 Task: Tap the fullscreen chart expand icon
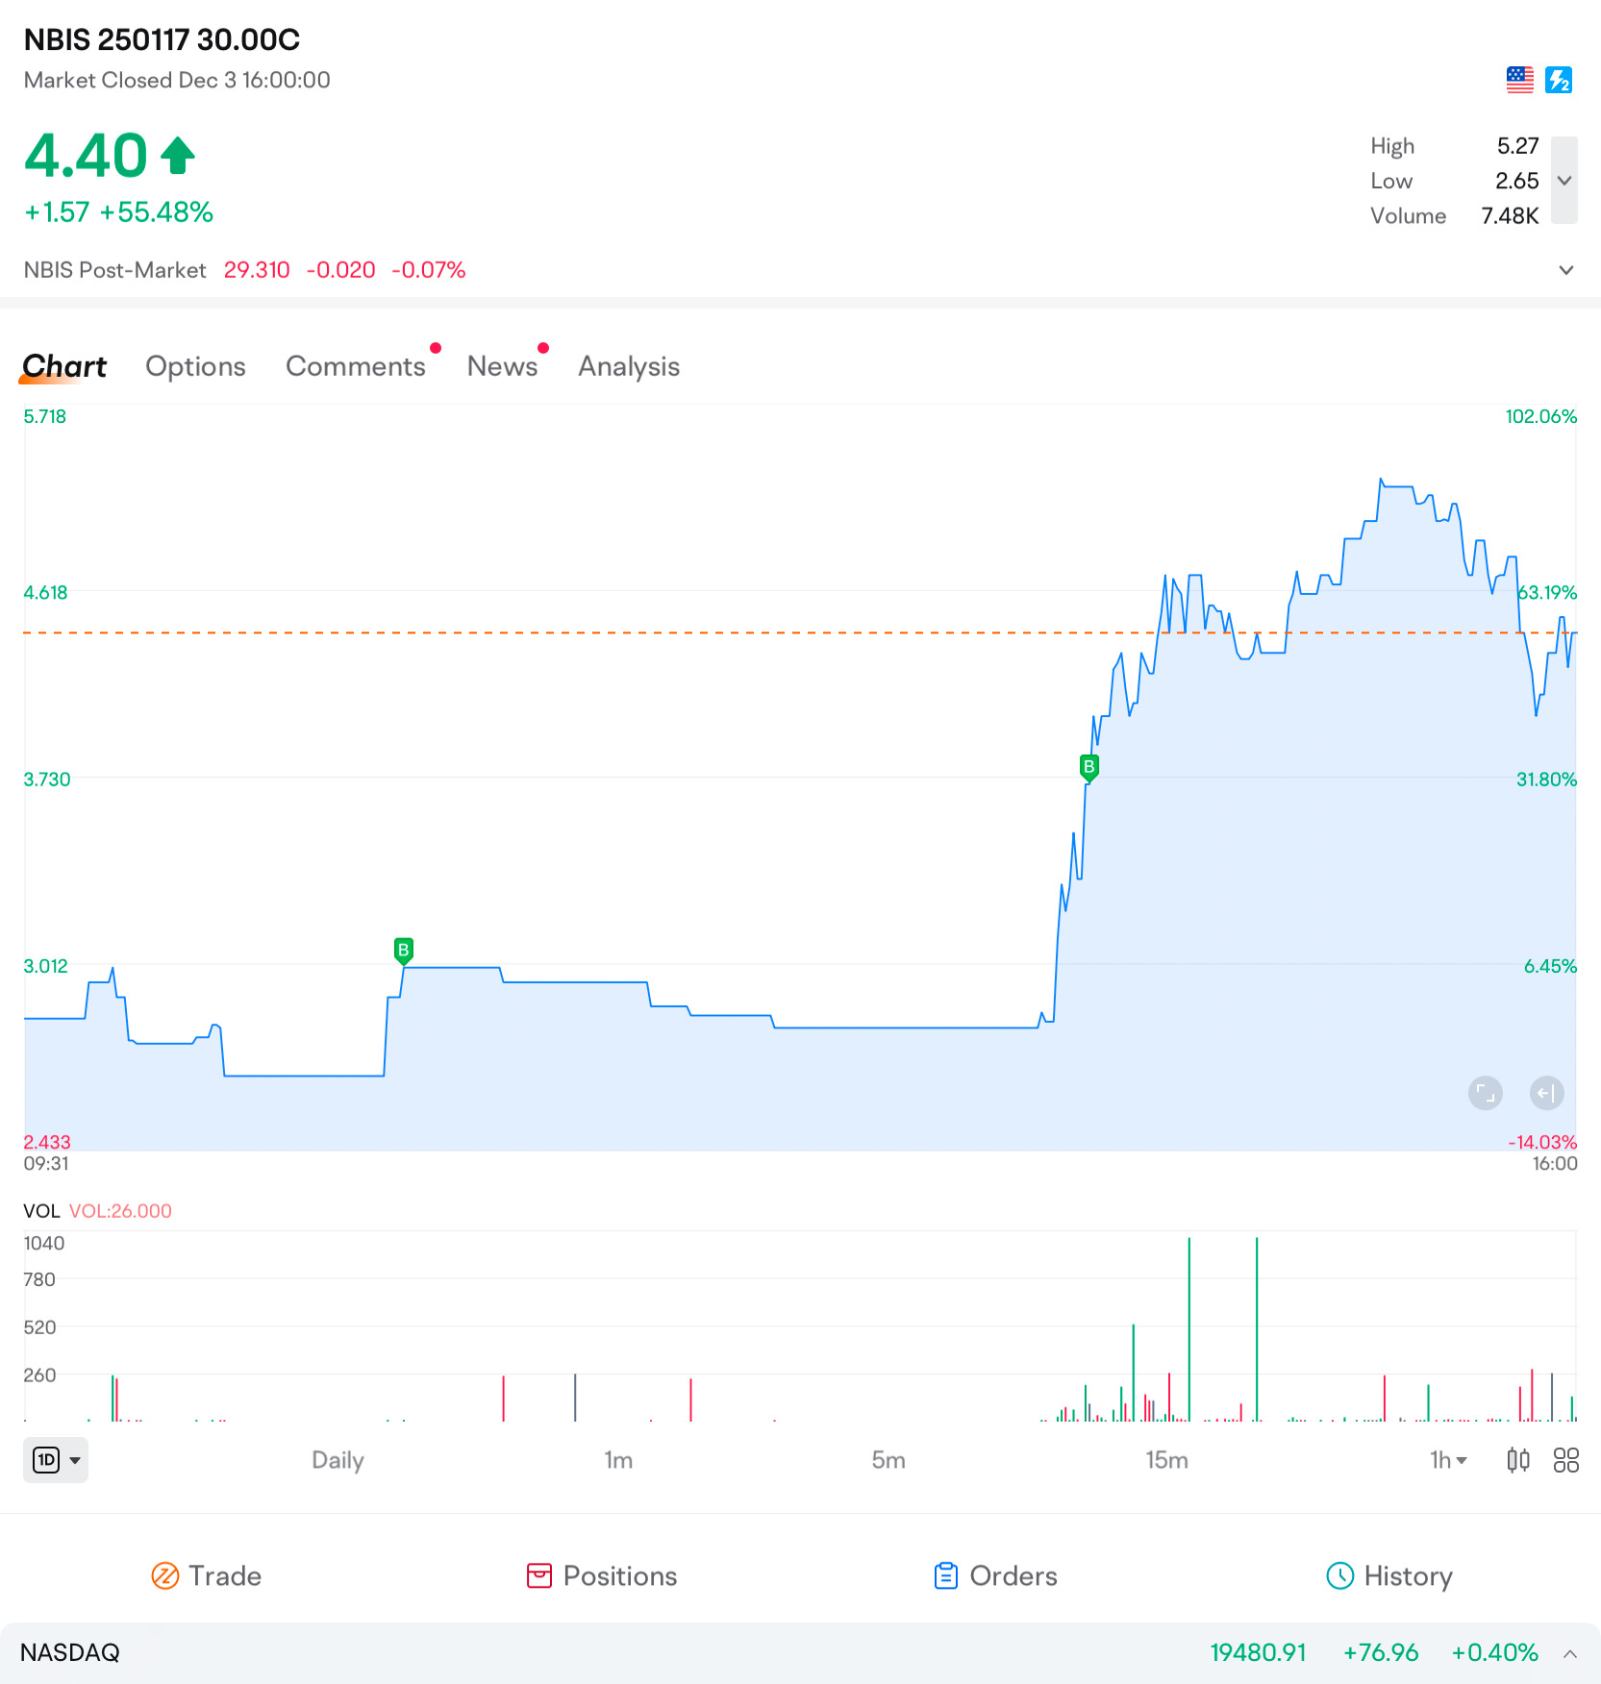(1486, 1093)
